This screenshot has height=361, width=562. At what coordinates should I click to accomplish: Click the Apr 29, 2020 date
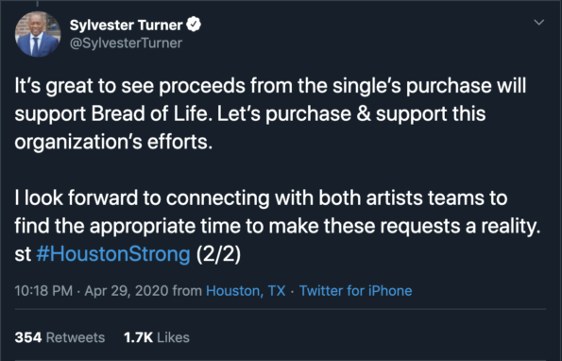tap(127, 290)
